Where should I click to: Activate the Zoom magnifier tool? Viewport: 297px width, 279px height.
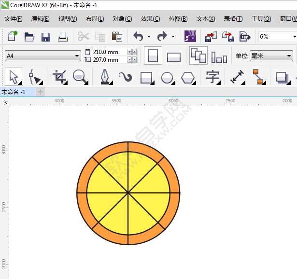pyautogui.click(x=80, y=77)
